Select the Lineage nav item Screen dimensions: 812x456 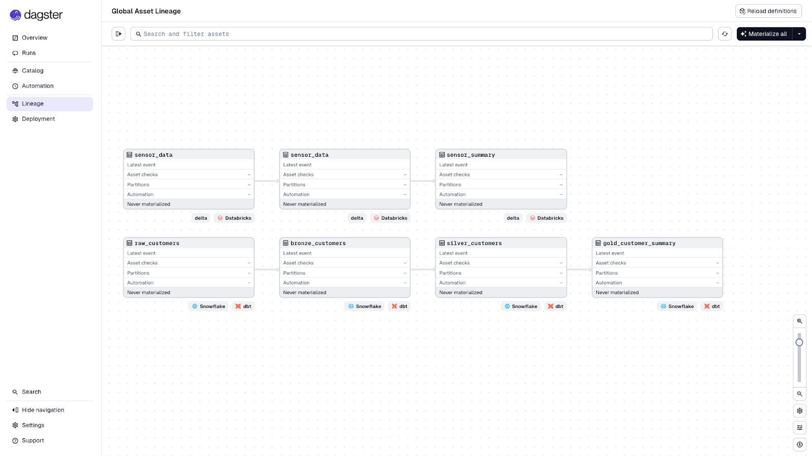pyautogui.click(x=50, y=103)
